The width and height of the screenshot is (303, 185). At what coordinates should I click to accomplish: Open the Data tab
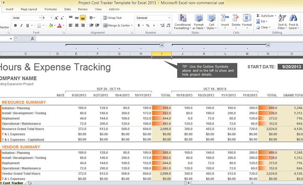(x=67, y=9)
